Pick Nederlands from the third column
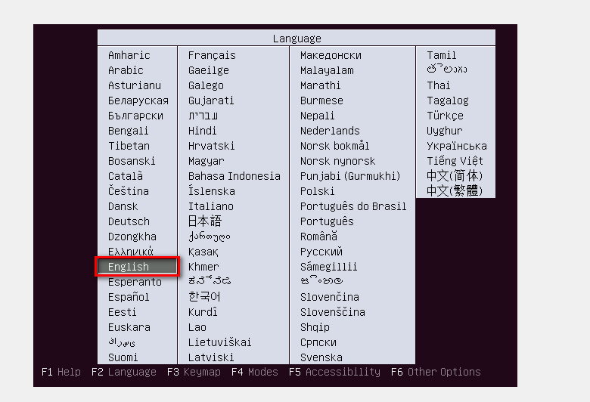The width and height of the screenshot is (590, 402). pyautogui.click(x=330, y=131)
